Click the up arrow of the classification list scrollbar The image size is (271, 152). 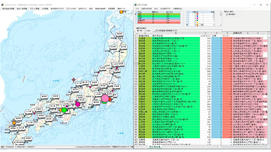tap(221, 12)
